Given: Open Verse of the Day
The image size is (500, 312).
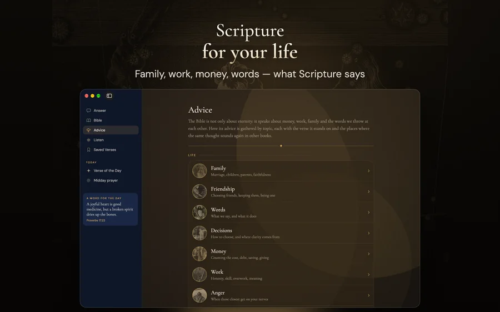Looking at the screenshot, I should (111, 170).
